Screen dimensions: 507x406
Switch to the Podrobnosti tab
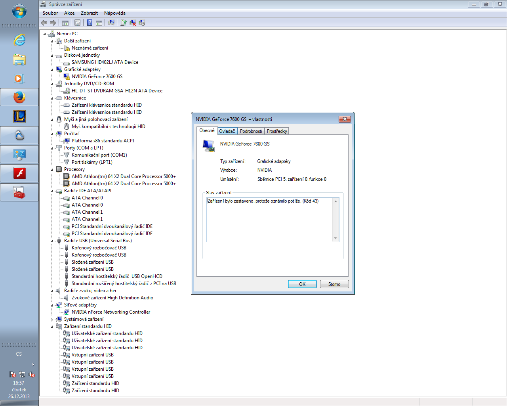(x=251, y=131)
